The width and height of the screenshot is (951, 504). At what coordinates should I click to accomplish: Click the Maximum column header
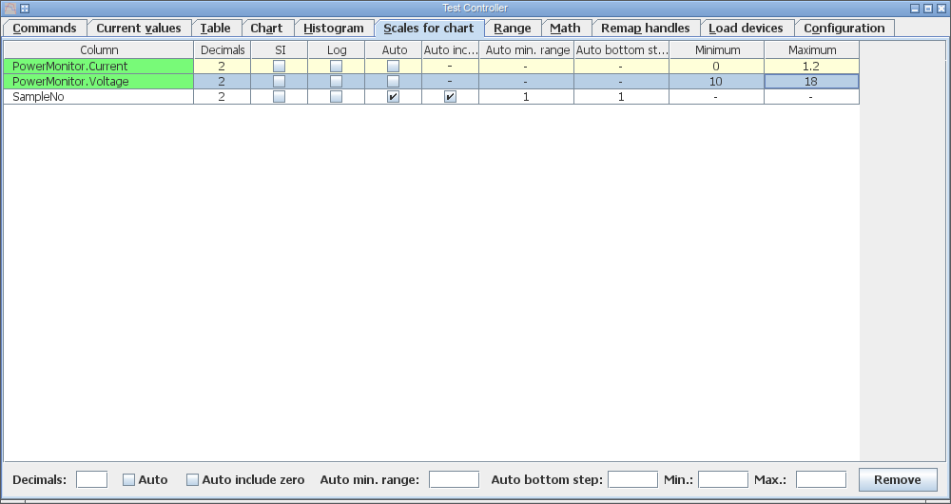point(812,50)
